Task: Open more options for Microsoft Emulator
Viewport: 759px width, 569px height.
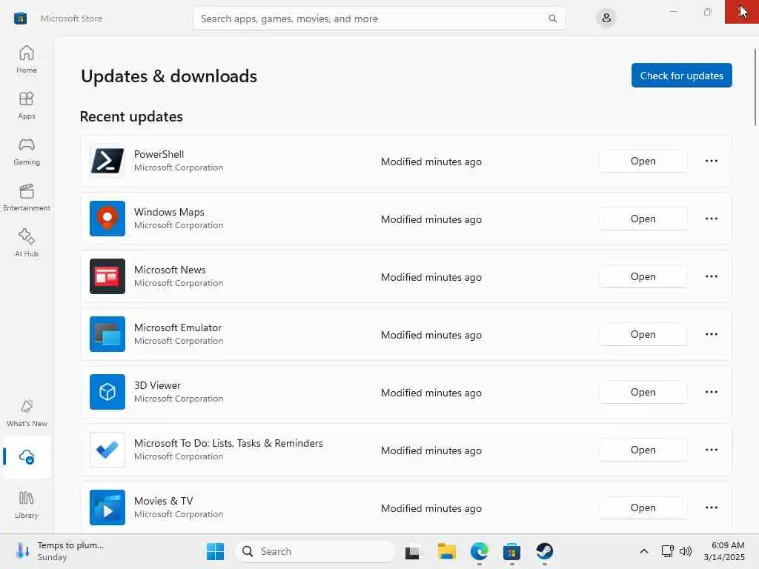Action: tap(712, 334)
